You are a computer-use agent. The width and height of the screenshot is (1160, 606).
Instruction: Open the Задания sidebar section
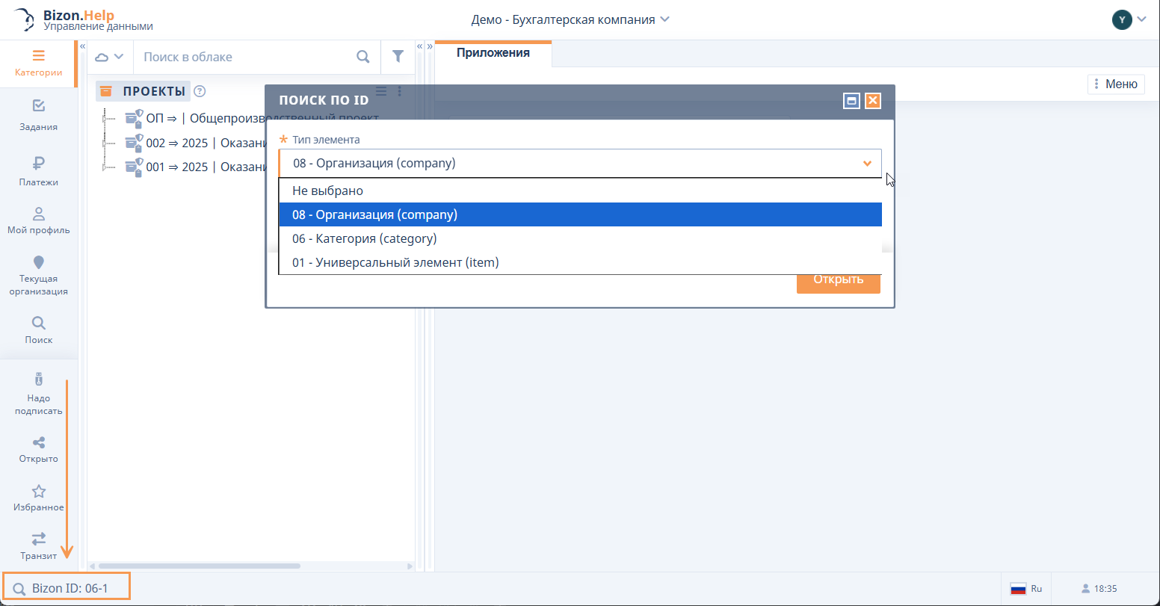pyautogui.click(x=39, y=115)
